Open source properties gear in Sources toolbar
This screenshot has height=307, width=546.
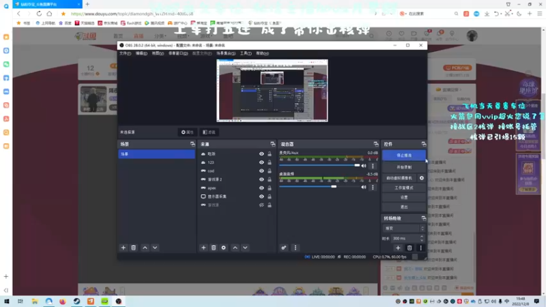click(x=224, y=248)
